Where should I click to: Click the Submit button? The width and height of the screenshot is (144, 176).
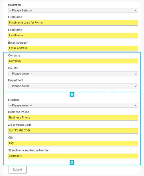17,170
